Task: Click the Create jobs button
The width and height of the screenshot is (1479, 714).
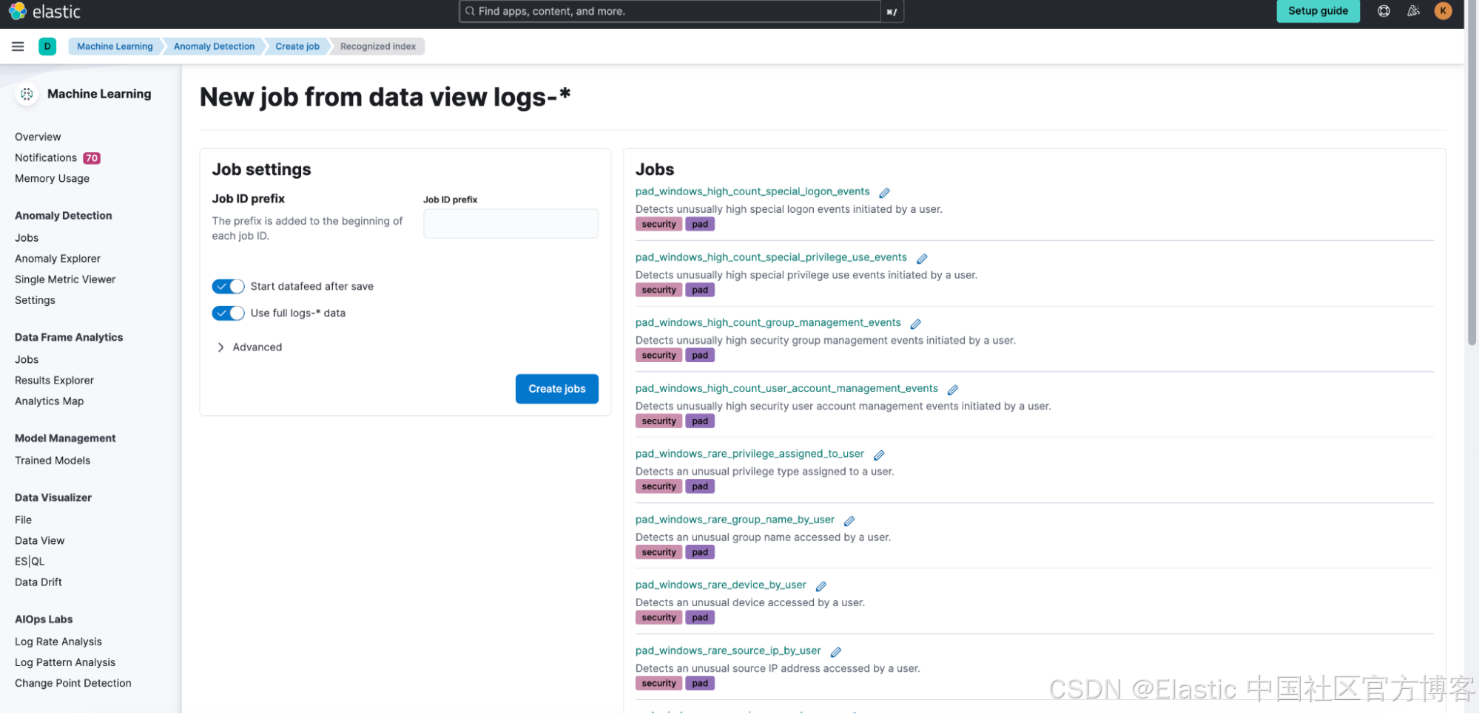Action: coord(556,389)
